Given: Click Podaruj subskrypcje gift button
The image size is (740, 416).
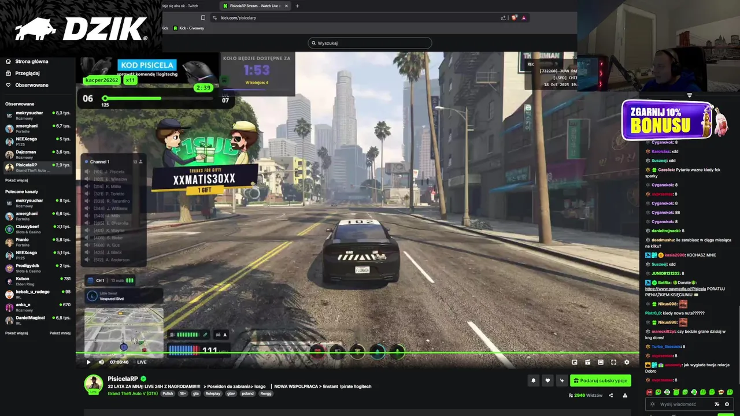Looking at the screenshot, I should [x=600, y=380].
